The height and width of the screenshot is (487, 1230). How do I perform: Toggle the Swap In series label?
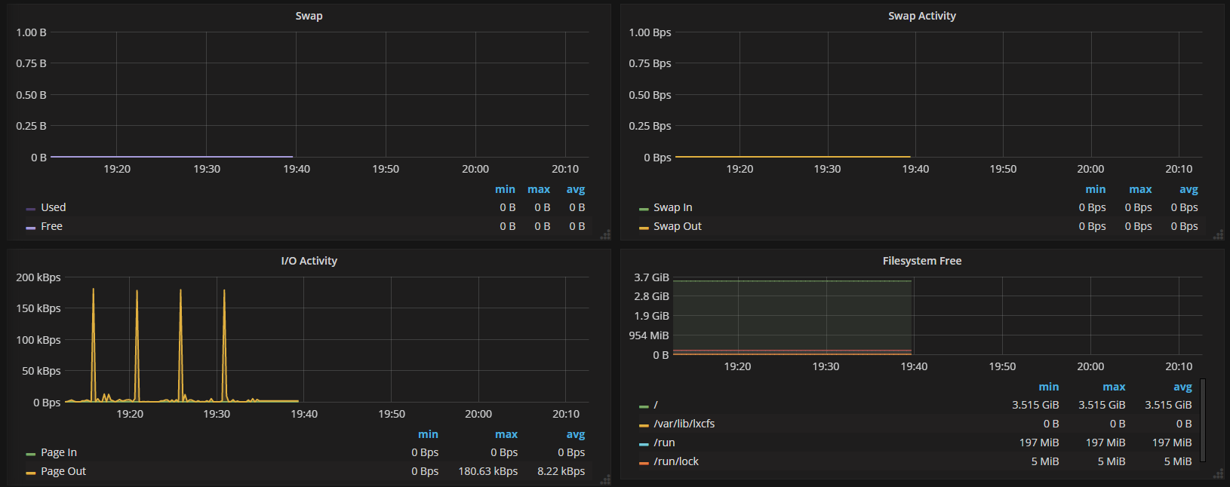673,207
